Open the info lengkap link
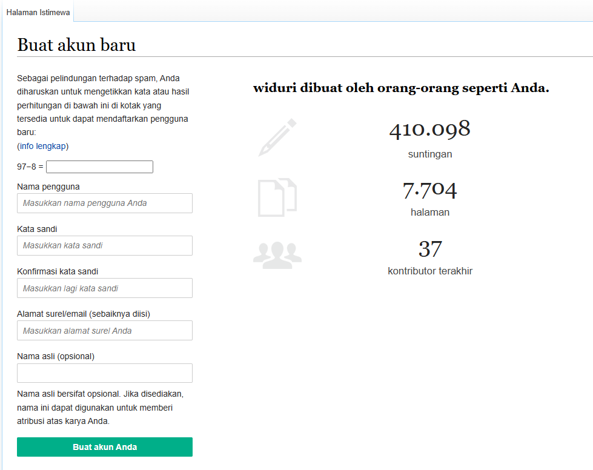Viewport: 593px width, 470px height. coord(43,146)
